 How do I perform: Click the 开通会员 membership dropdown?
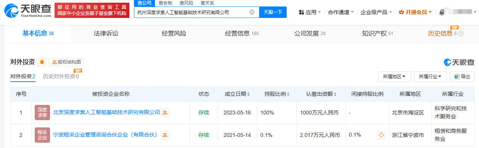pyautogui.click(x=415, y=12)
